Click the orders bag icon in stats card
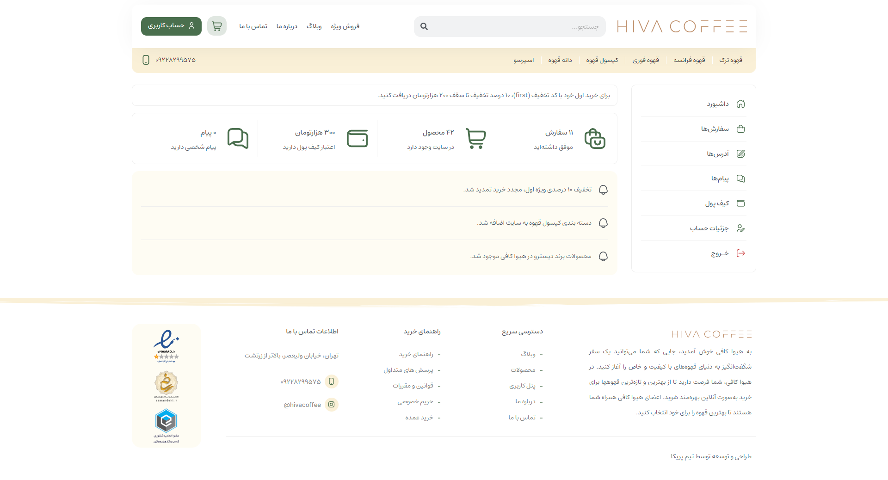Screen dimensions: 888x480 coord(595,139)
